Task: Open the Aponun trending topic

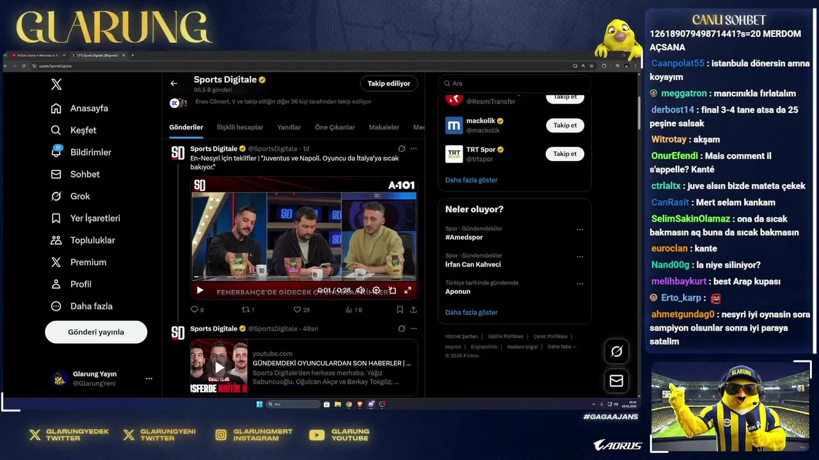Action: (x=457, y=291)
